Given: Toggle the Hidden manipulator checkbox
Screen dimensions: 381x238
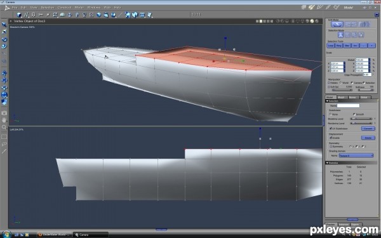Looking at the screenshot, I should [x=329, y=83].
